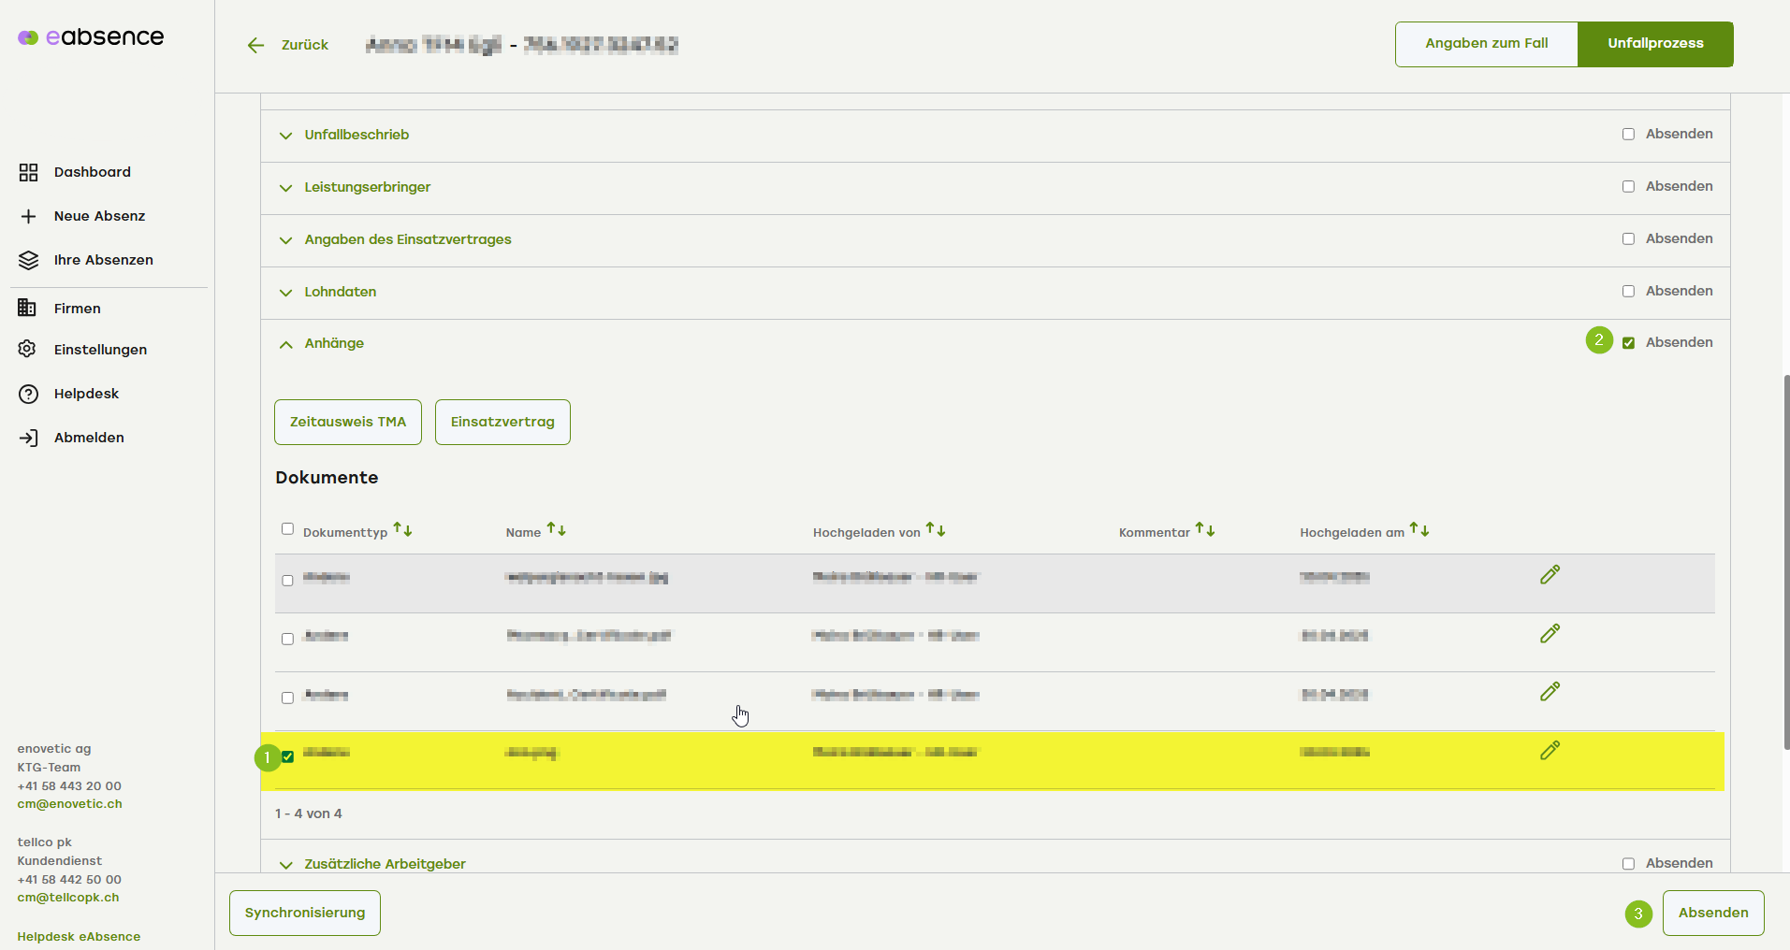This screenshot has height=950, width=1790.
Task: Click the Firmen building icon
Action: coord(28,309)
